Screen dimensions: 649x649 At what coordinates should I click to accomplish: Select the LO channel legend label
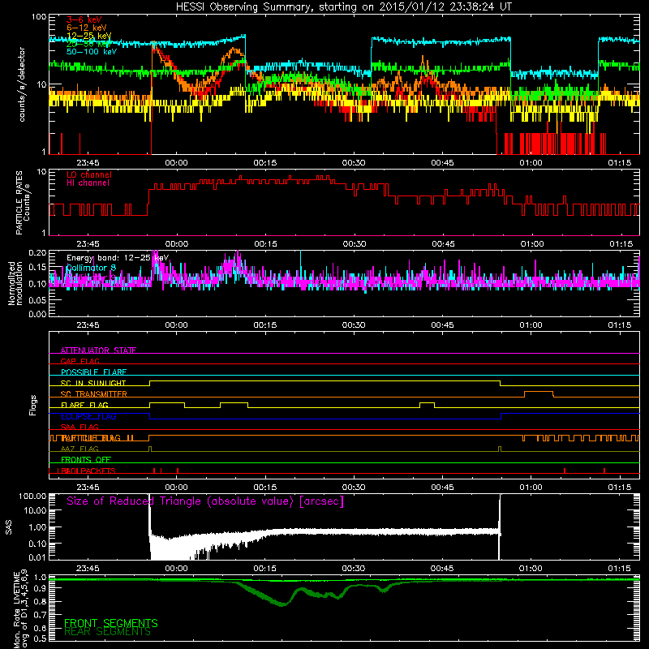point(89,174)
